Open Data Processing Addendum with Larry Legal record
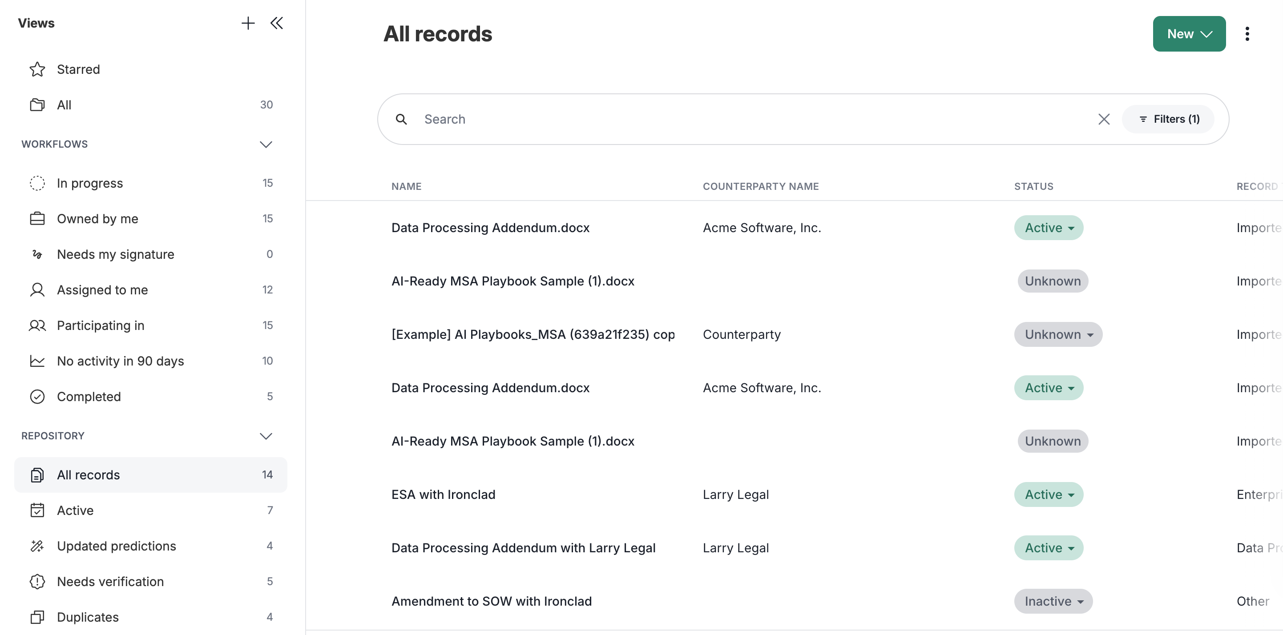Image resolution: width=1283 pixels, height=635 pixels. pyautogui.click(x=524, y=548)
